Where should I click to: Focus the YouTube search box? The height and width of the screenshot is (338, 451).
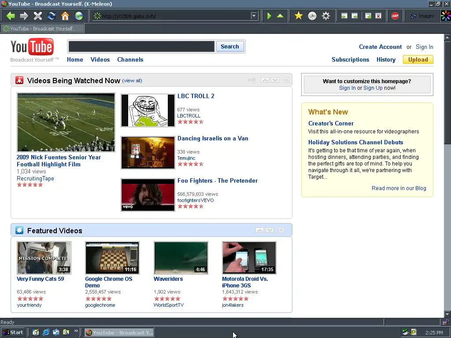point(141,47)
